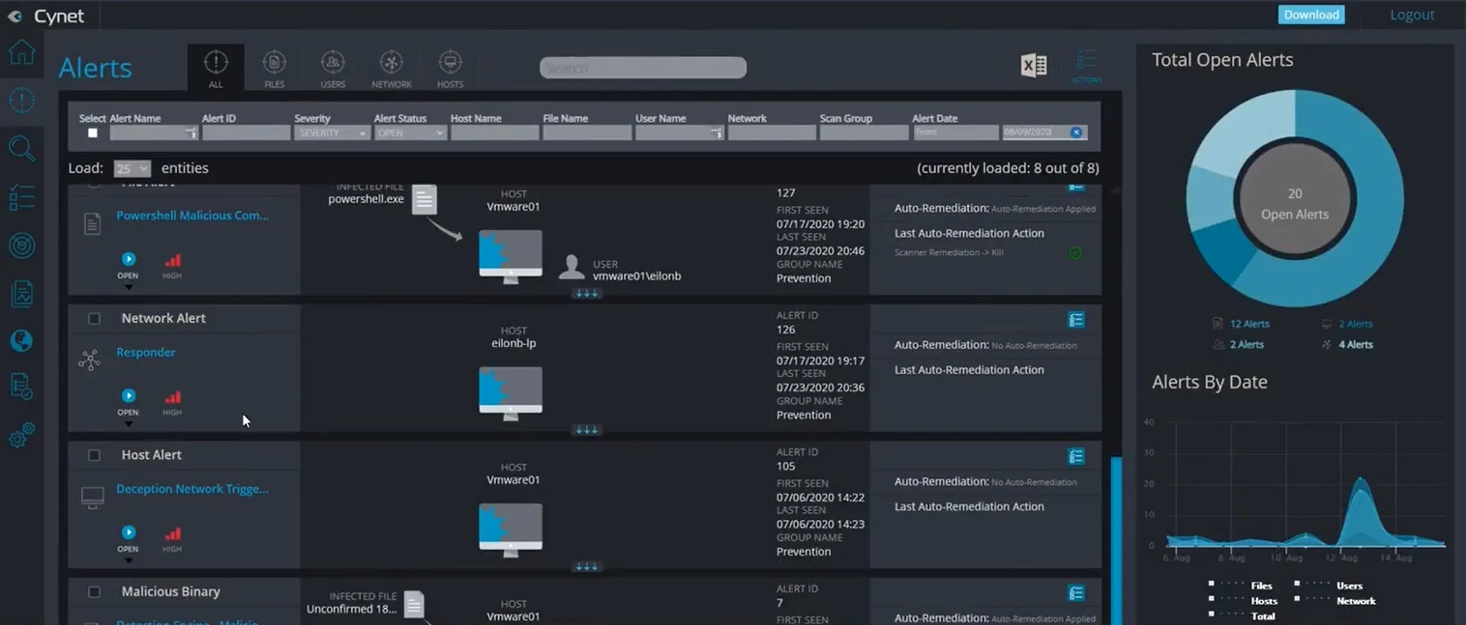Image resolution: width=1466 pixels, height=625 pixels.
Task: Clear the alert date filter with X
Action: (x=1076, y=132)
